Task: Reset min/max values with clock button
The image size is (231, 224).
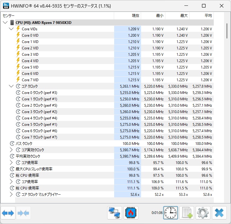Action: [171, 213]
